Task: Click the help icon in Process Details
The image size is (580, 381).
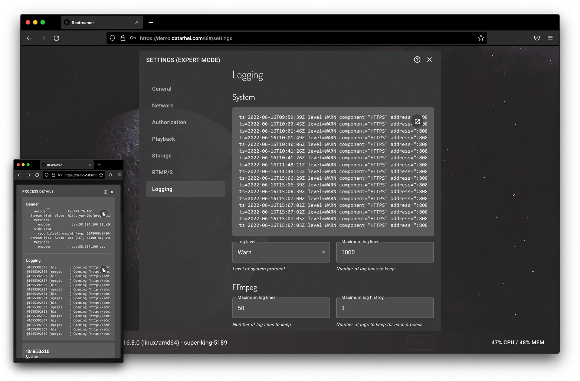Action: click(x=105, y=192)
